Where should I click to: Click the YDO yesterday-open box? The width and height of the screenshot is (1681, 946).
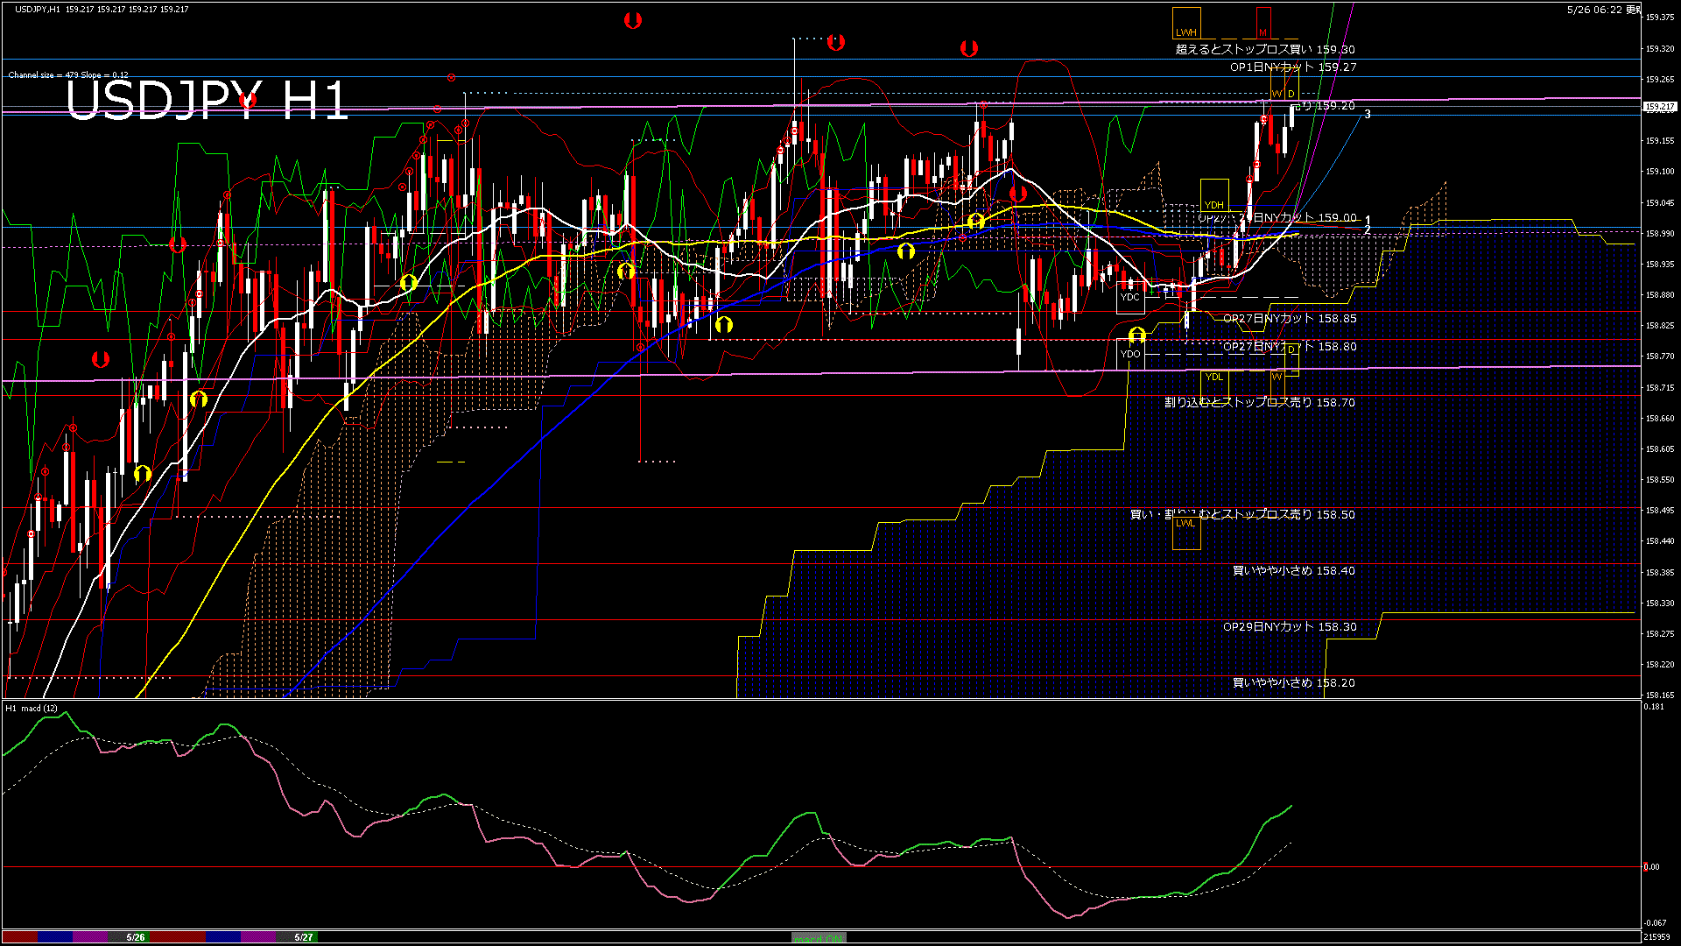[x=1130, y=354]
